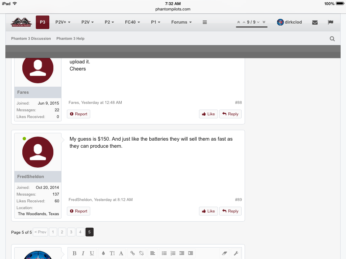
Task: Insert link with chain icon
Action: (132, 253)
